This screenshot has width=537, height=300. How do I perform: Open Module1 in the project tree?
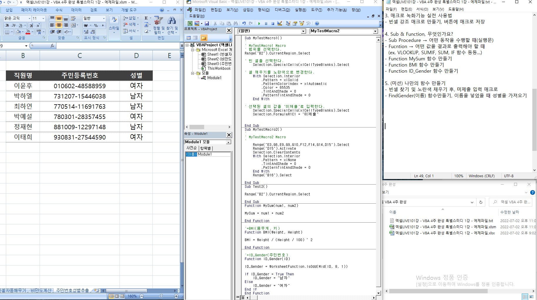coord(214,78)
